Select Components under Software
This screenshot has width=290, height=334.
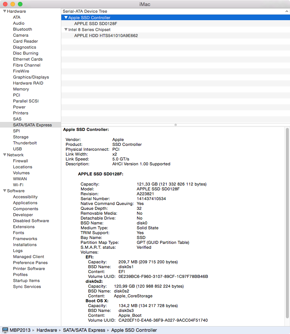[25, 209]
